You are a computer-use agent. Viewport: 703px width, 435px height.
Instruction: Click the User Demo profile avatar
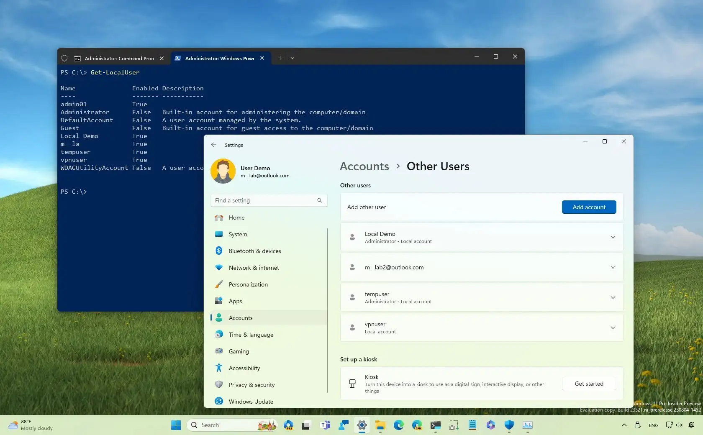(223, 171)
